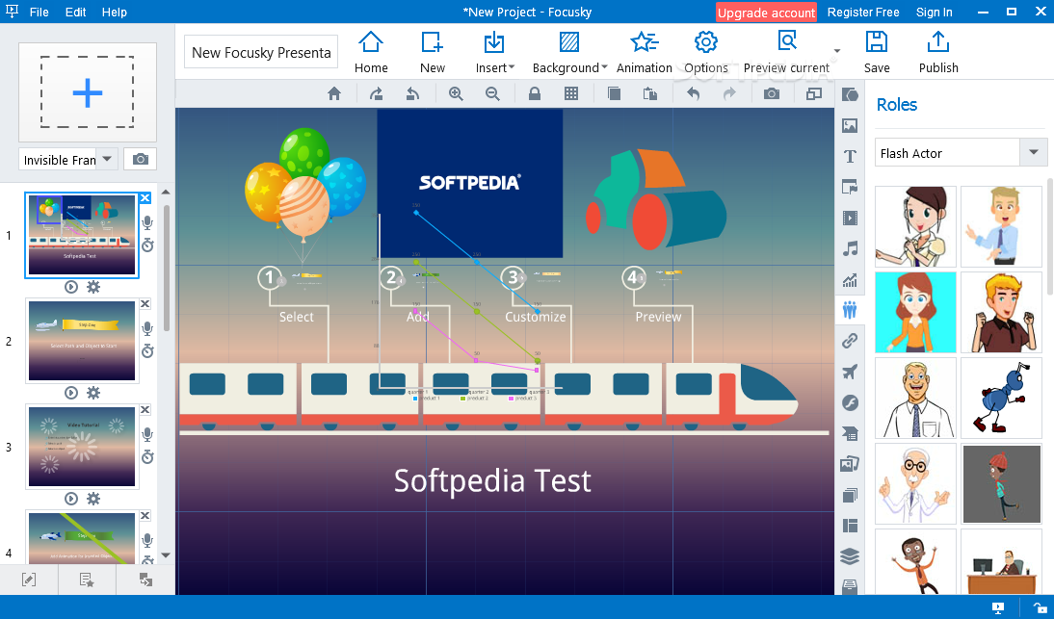Screen dimensions: 1054x619
Task: Open the Link insert icon
Action: click(x=850, y=341)
